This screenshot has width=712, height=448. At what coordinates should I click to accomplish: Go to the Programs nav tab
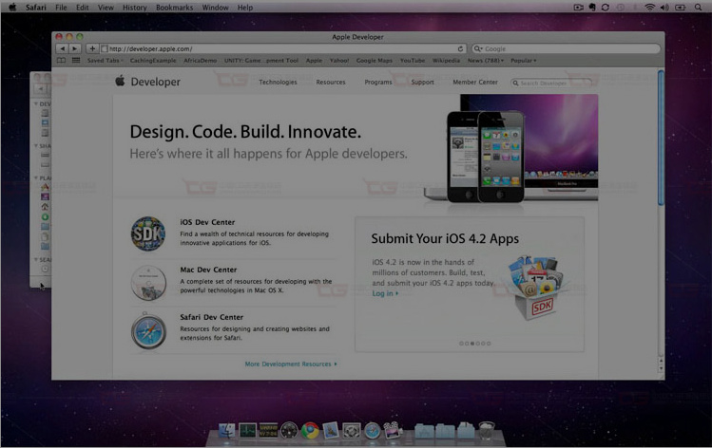coord(378,82)
